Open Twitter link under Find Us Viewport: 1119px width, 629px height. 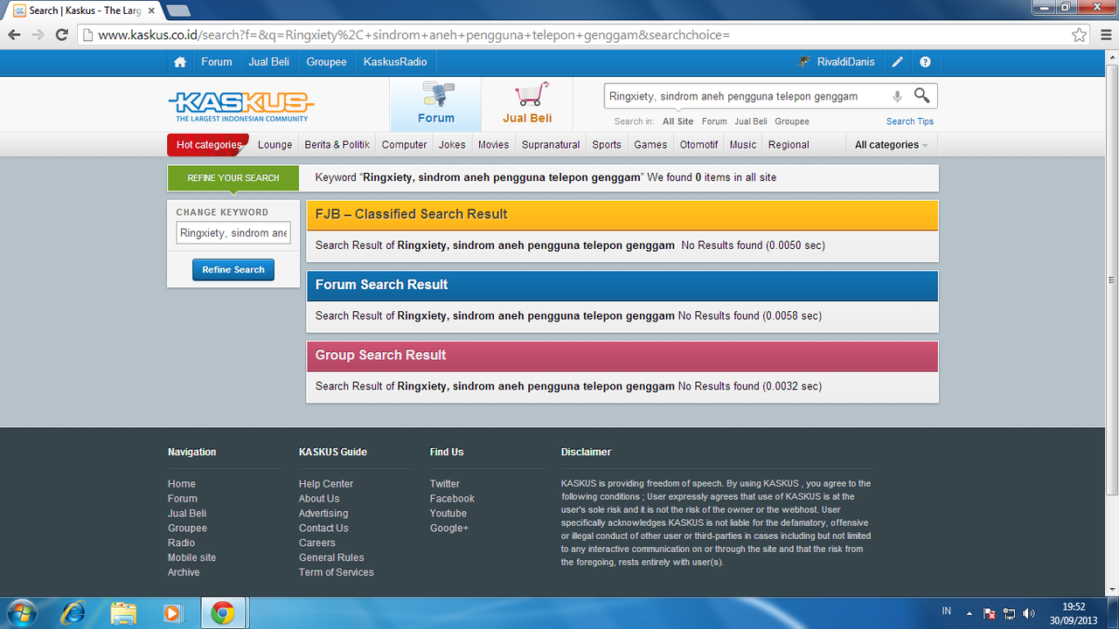tap(444, 484)
